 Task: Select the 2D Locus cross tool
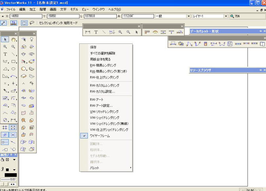(5, 83)
